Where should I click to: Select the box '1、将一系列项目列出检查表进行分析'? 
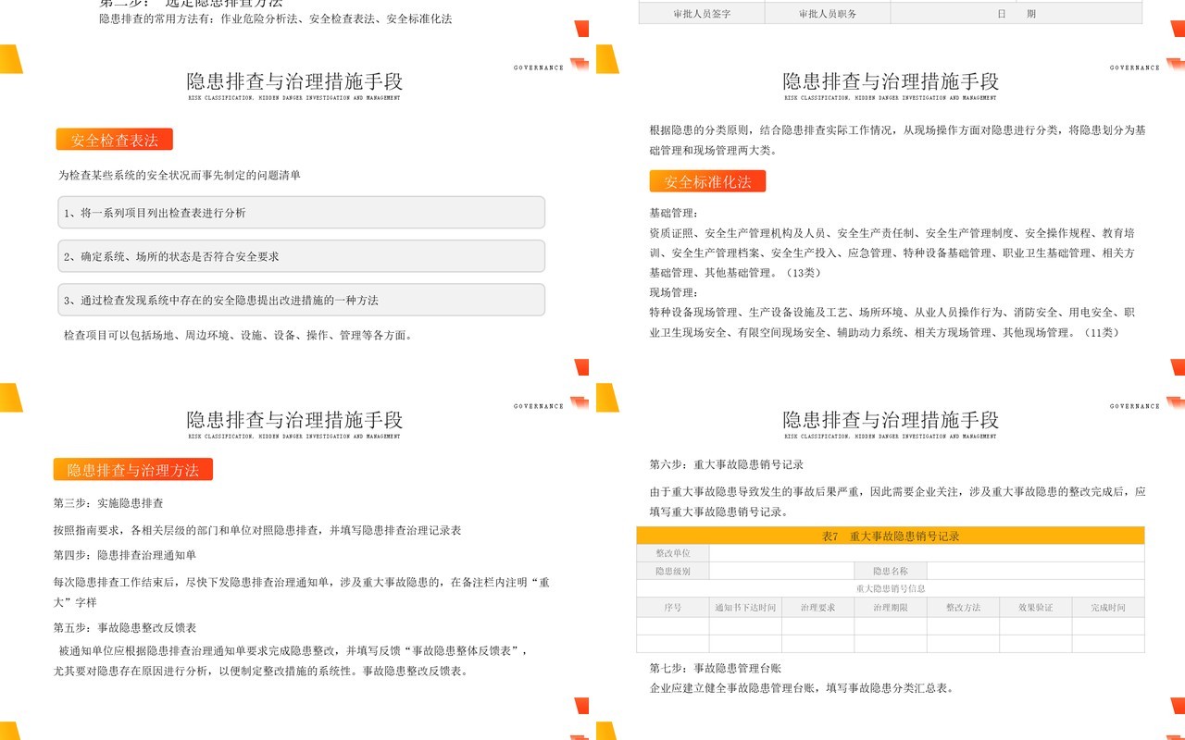coord(301,213)
